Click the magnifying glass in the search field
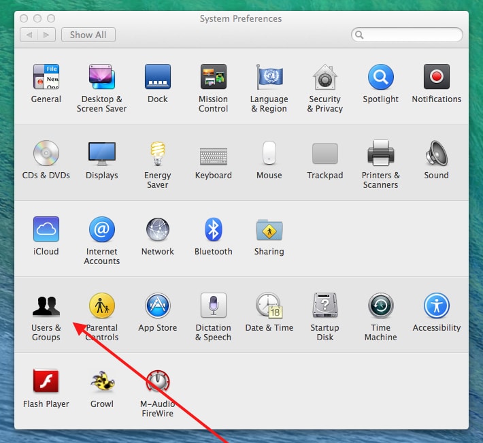The image size is (483, 443). point(359,35)
